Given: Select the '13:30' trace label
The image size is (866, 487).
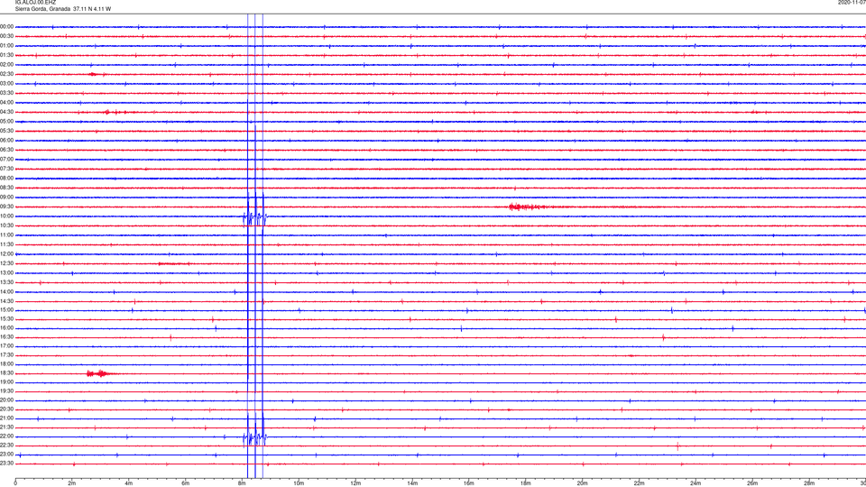Looking at the screenshot, I should click(6, 282).
